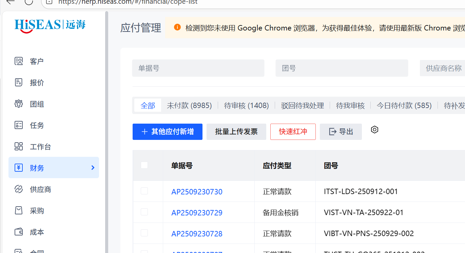Viewport: 465px width, 253px height.
Task: Click the 客户 customer icon in sidebar
Action: click(x=19, y=61)
